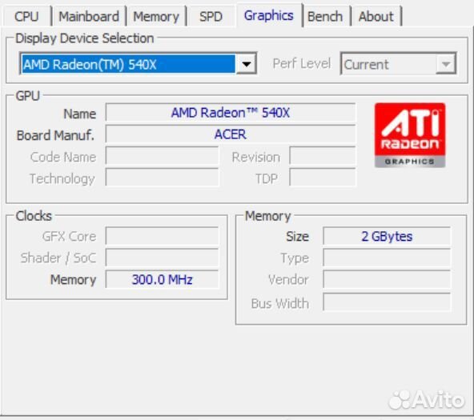Image resolution: width=474 pixels, height=420 pixels.
Task: Open the SPD tab
Action: [x=211, y=16]
